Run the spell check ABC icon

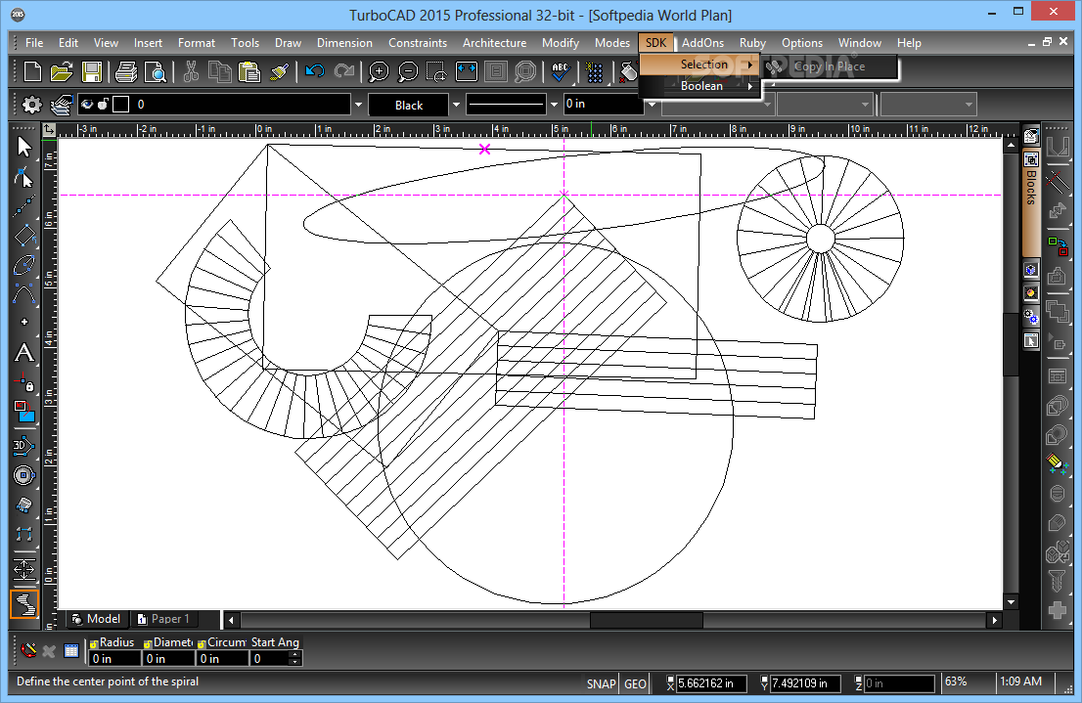pyautogui.click(x=561, y=71)
